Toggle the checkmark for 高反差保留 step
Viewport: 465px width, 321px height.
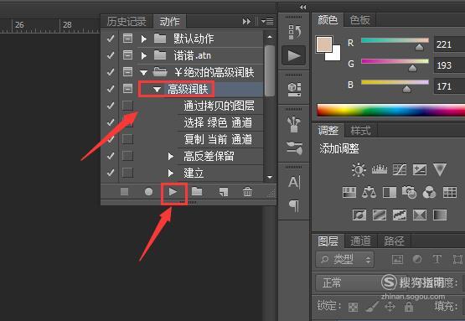coord(111,156)
